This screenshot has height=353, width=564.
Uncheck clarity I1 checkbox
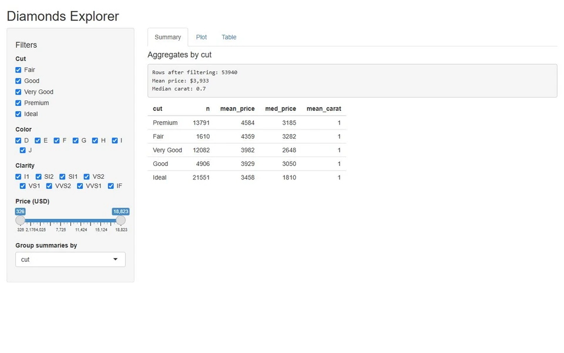point(18,176)
